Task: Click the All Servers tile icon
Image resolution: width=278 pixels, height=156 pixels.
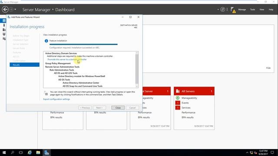Action: [178, 91]
